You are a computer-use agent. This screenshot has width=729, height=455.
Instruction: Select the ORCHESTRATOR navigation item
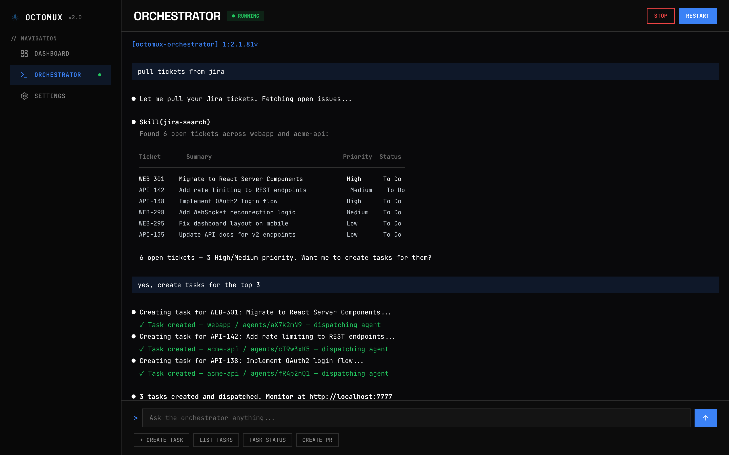coord(58,75)
